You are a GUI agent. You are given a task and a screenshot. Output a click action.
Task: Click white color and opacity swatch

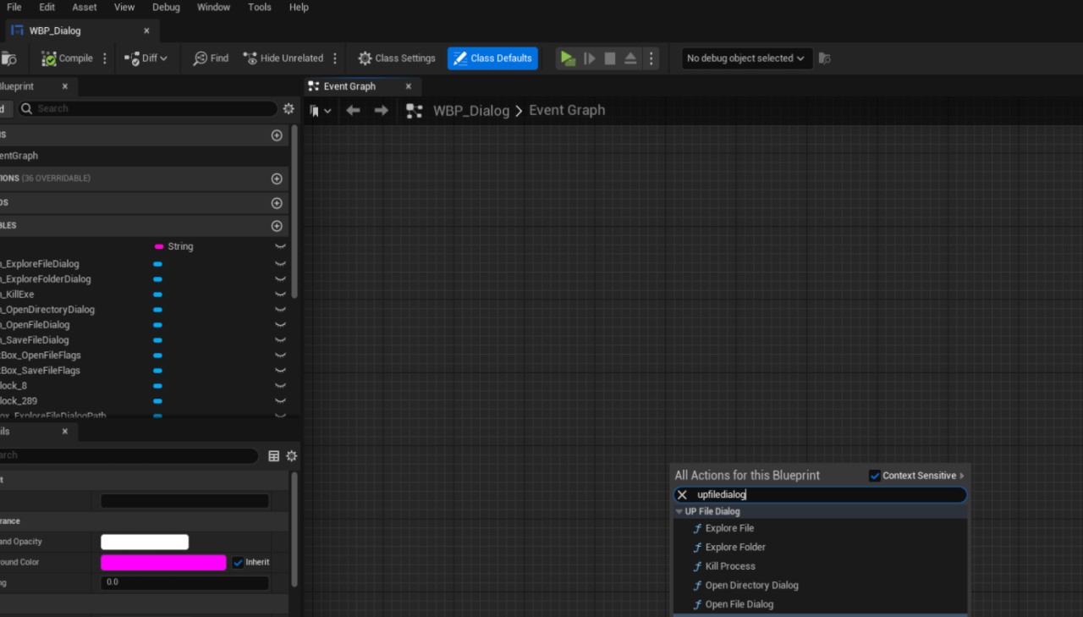(145, 542)
